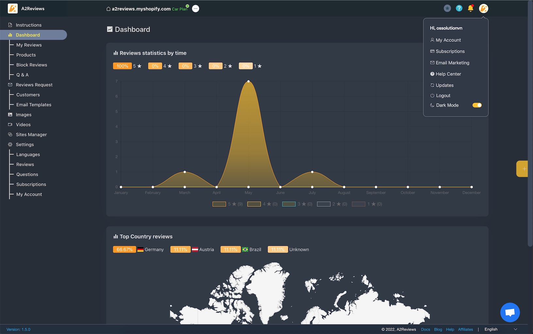The width and height of the screenshot is (533, 334).
Task: Click the May data point peak
Action: click(249, 81)
